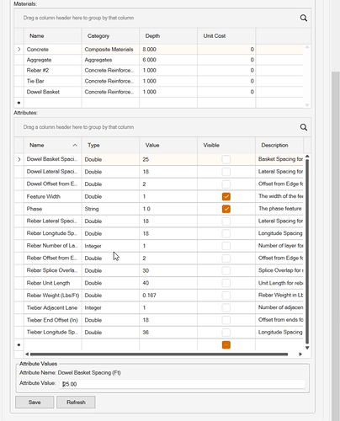Open search in the Attributes grid
340x421 pixels.
pyautogui.click(x=304, y=127)
